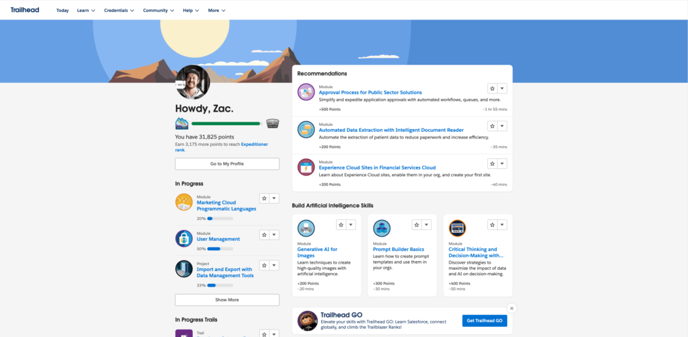Open Approval Process for Public Sector Solutions link
The width and height of the screenshot is (688, 337).
tap(370, 92)
